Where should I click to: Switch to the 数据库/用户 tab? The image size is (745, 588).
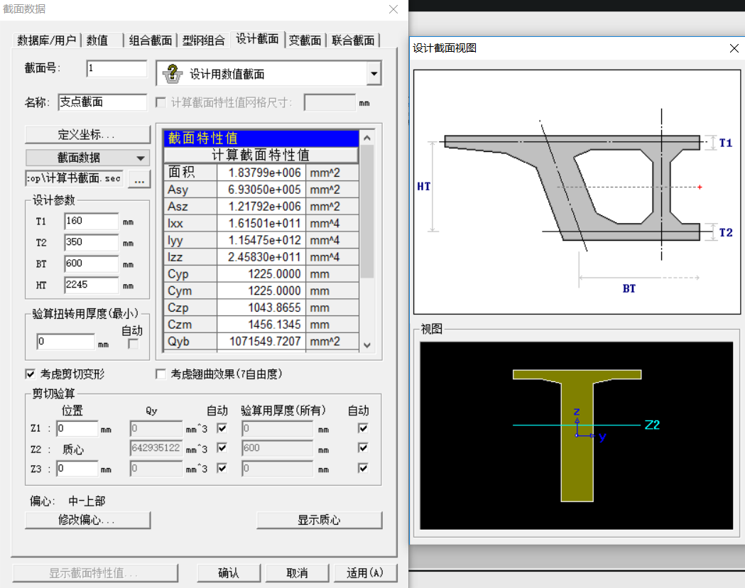click(x=47, y=40)
